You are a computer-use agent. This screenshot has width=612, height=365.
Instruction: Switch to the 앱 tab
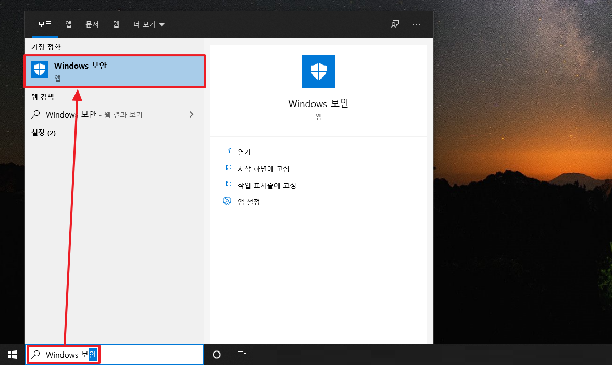pos(68,24)
